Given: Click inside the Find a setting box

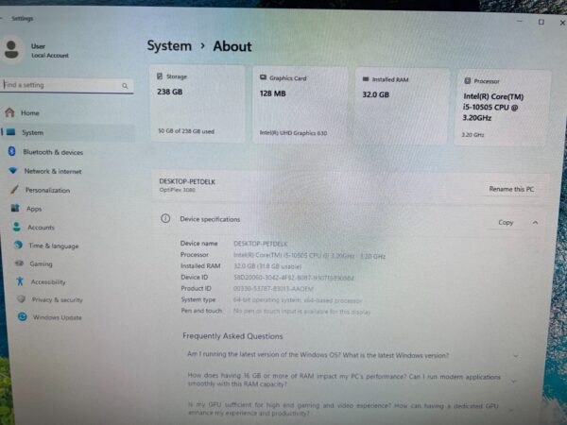Looking at the screenshot, I should pyautogui.click(x=67, y=85).
